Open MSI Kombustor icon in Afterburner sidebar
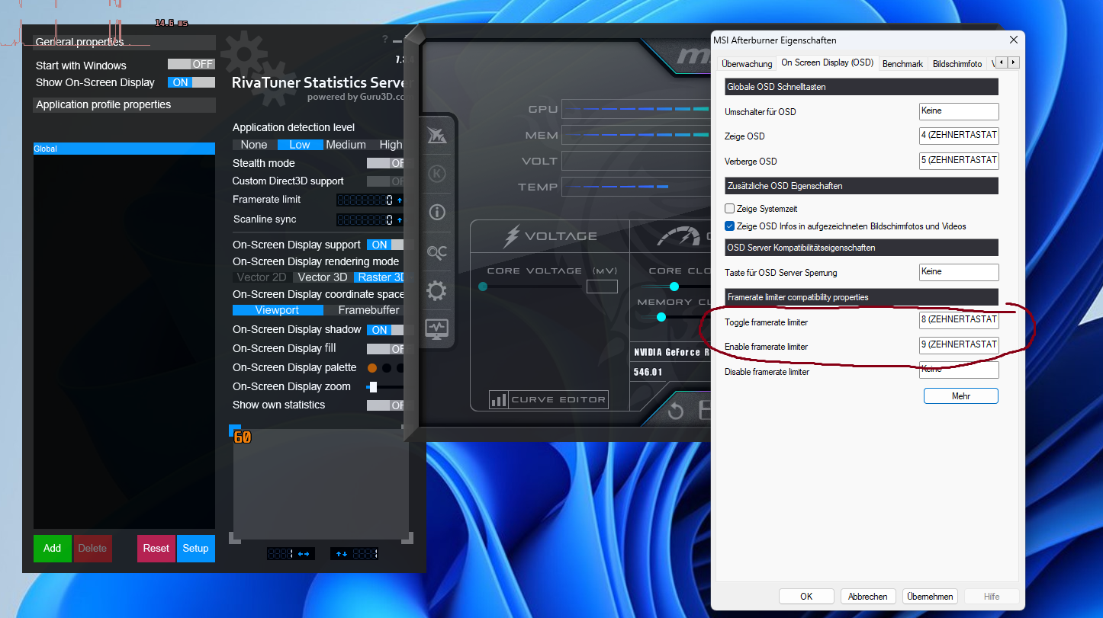Screen dimensions: 1103x618 point(437,136)
